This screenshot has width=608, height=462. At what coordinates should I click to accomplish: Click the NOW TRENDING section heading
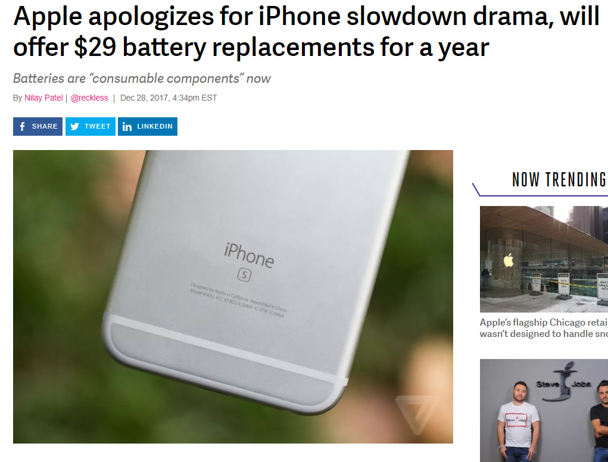coord(559,179)
